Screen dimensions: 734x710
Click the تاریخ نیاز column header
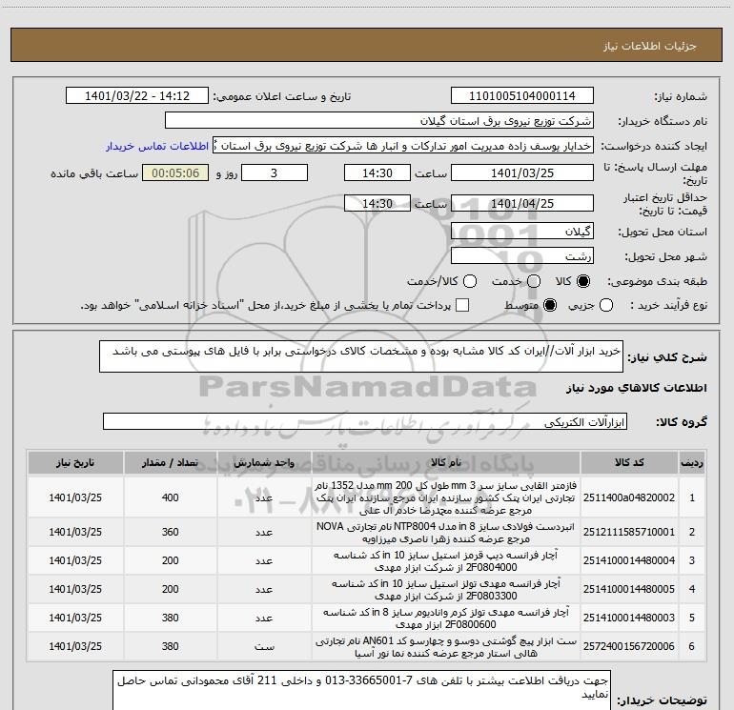click(75, 463)
